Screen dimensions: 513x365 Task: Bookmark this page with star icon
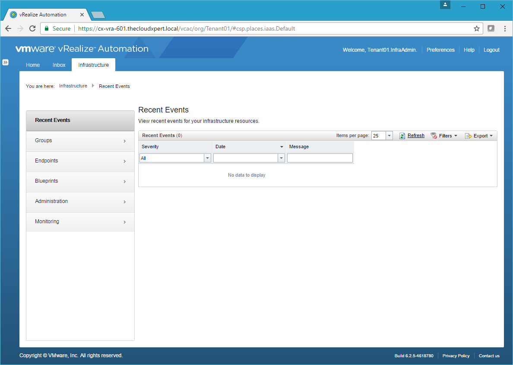(477, 28)
